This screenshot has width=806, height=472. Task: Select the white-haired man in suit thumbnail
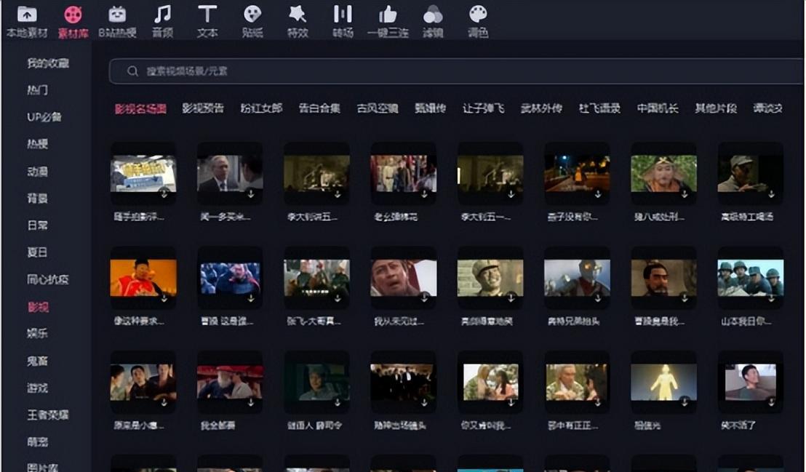[231, 174]
